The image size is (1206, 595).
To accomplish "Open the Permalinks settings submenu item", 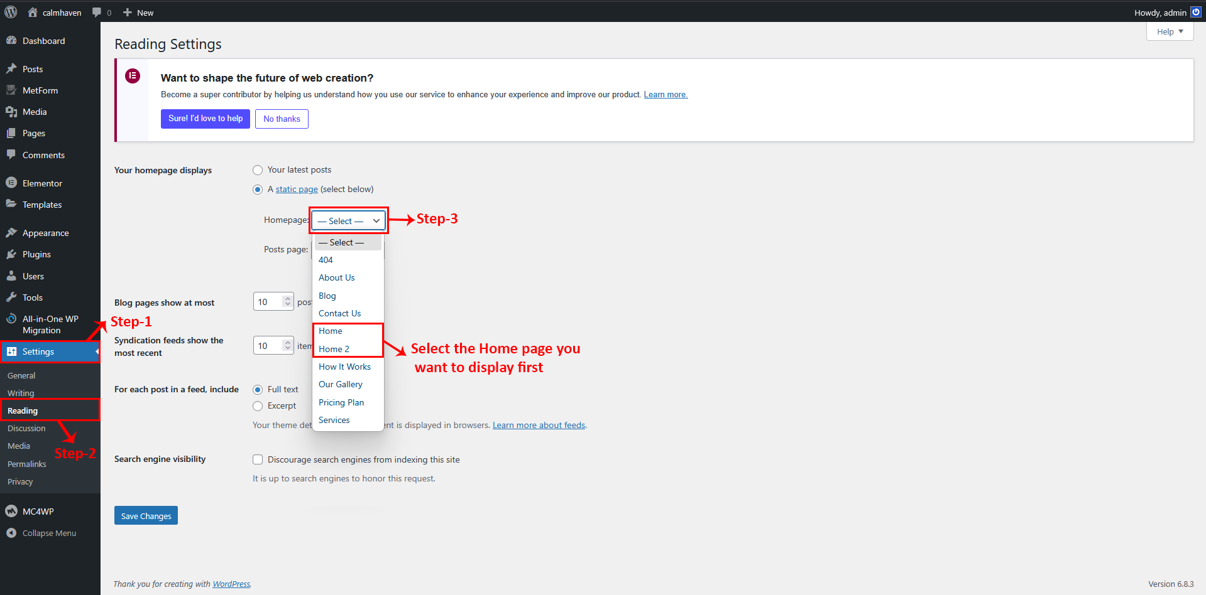I will tap(26, 464).
